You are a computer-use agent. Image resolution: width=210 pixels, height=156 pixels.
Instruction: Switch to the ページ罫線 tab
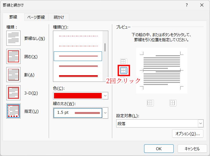(x=36, y=17)
